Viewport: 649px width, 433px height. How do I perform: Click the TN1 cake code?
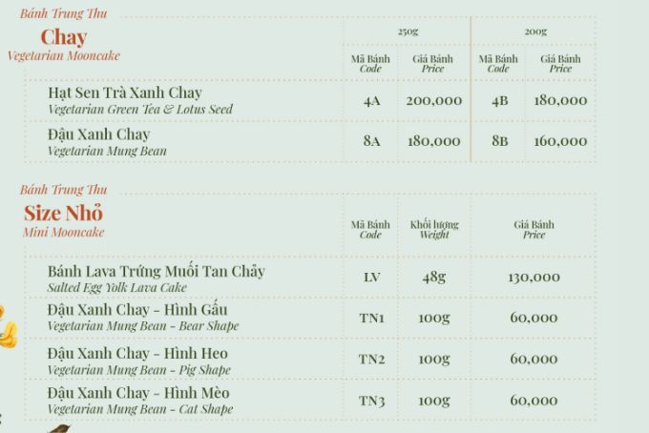click(x=372, y=318)
